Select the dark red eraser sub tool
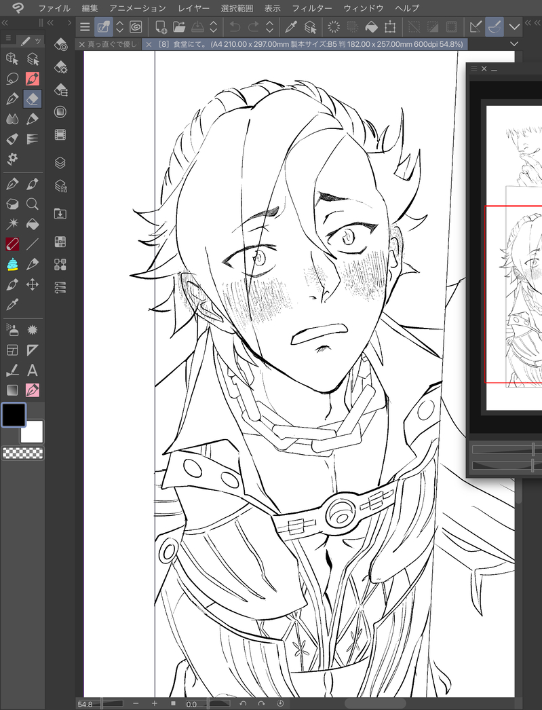The width and height of the screenshot is (542, 710). tap(12, 244)
